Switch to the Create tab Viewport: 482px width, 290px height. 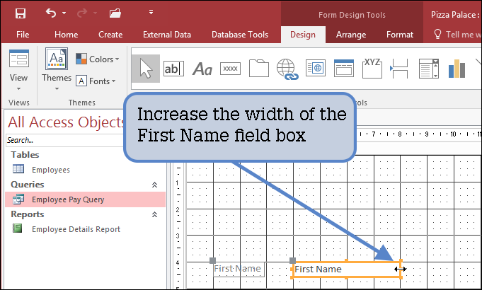110,35
